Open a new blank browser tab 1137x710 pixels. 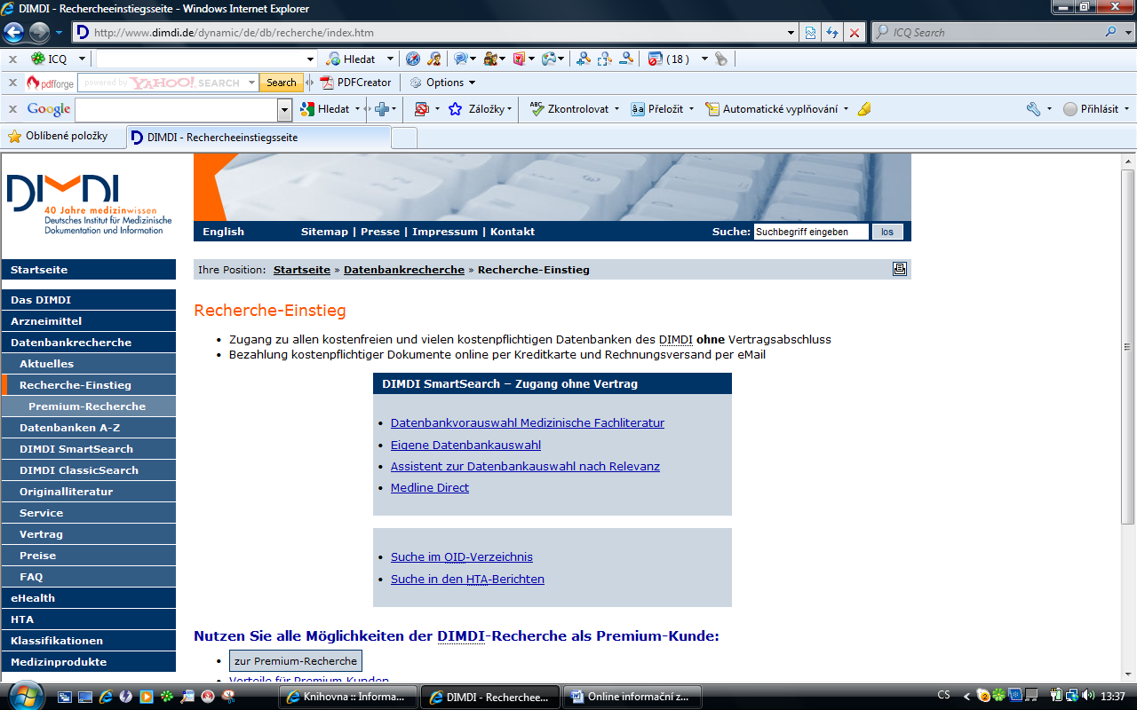tap(404, 138)
